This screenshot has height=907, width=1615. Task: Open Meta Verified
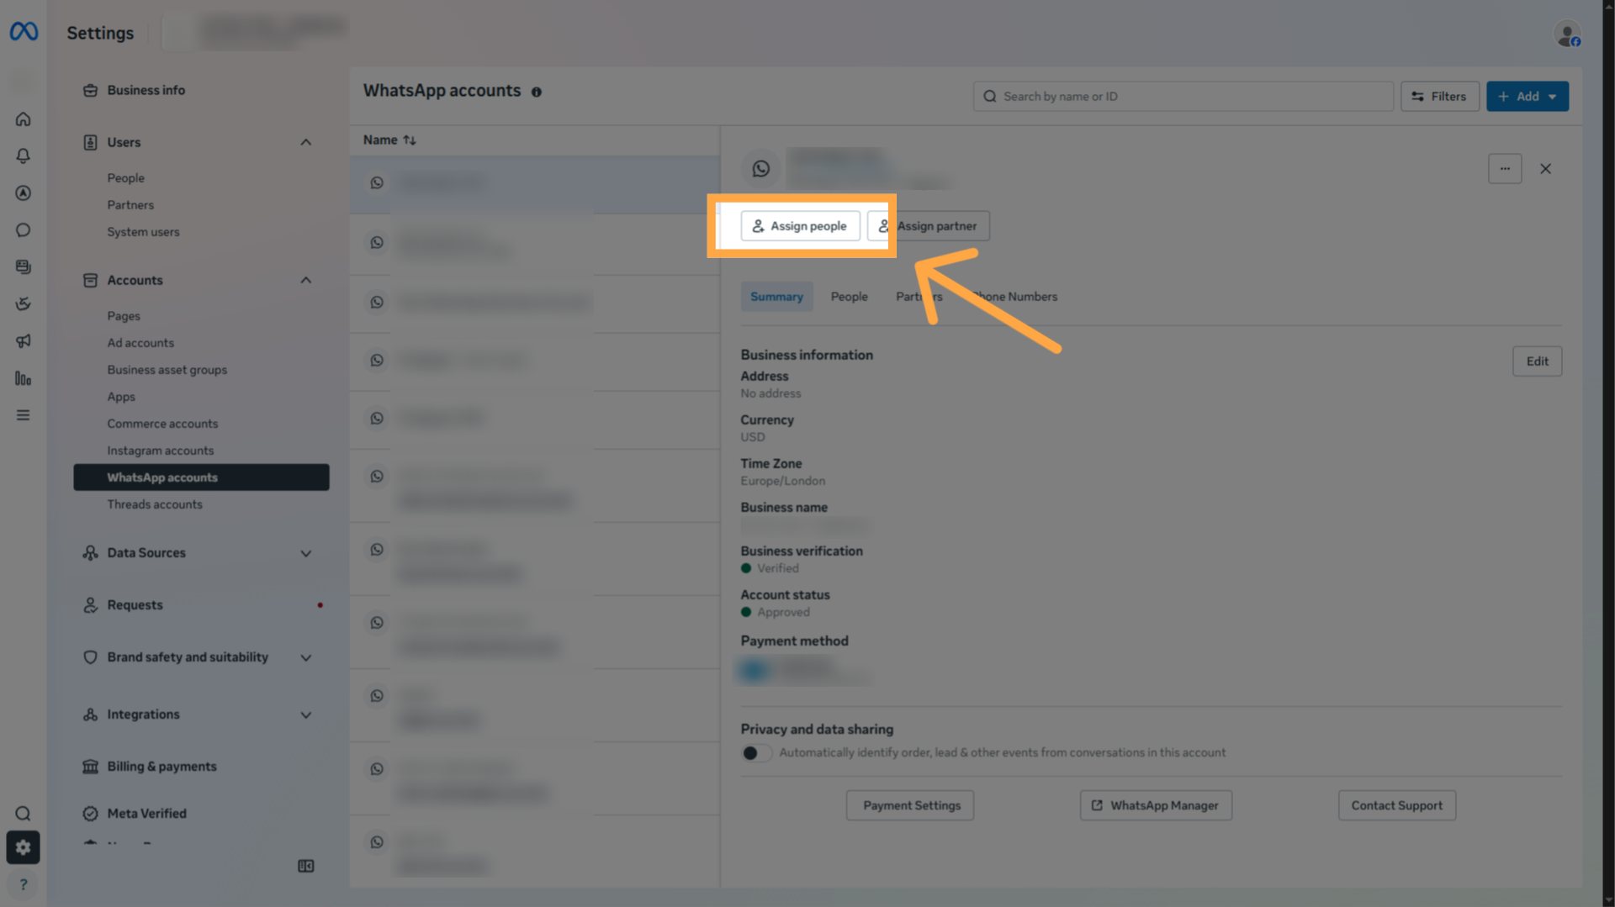pyautogui.click(x=146, y=814)
